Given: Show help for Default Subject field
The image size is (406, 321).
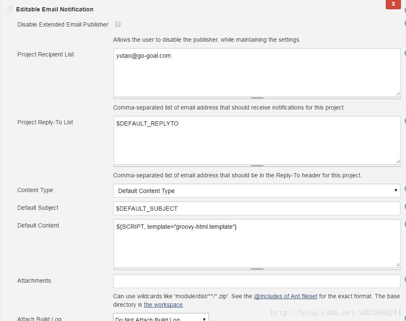Looking at the screenshot, I should [405, 206].
